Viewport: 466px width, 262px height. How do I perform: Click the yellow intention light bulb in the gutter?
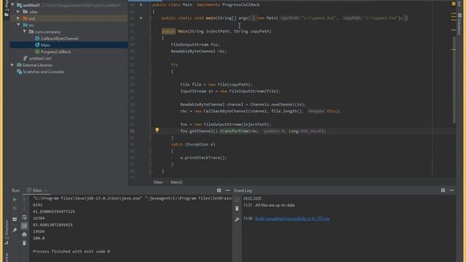[x=157, y=130]
